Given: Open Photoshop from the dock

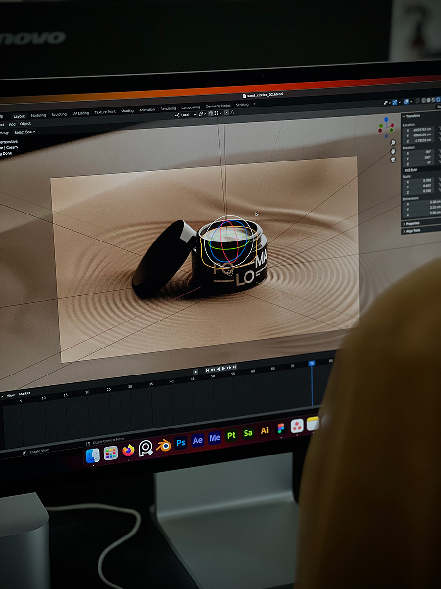Looking at the screenshot, I should [181, 443].
